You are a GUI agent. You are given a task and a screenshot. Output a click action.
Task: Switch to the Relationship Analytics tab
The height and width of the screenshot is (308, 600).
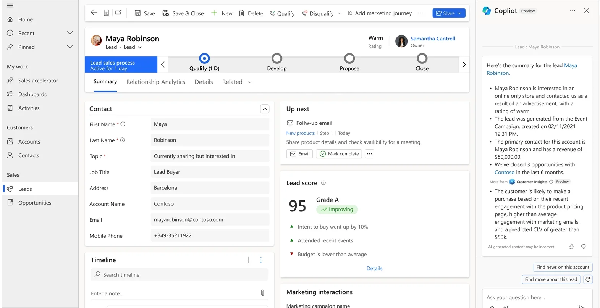(x=155, y=82)
